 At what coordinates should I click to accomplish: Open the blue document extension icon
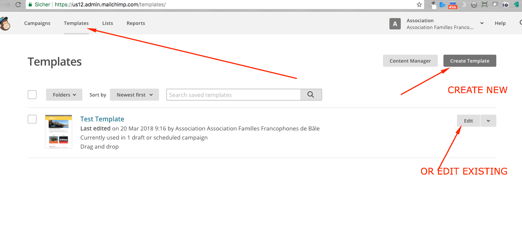pos(442,5)
